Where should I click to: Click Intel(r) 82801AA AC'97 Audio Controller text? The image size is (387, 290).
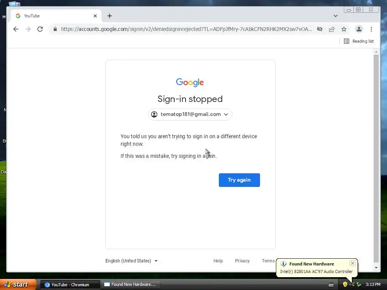click(x=316, y=271)
